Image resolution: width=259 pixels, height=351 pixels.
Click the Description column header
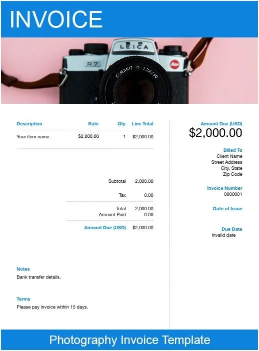29,124
